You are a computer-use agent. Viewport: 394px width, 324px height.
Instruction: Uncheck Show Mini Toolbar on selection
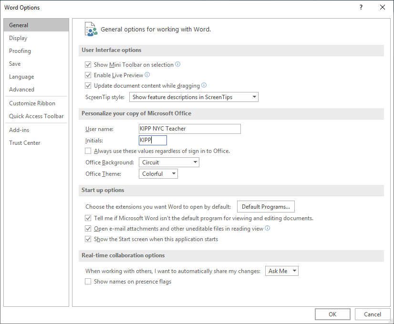point(88,64)
